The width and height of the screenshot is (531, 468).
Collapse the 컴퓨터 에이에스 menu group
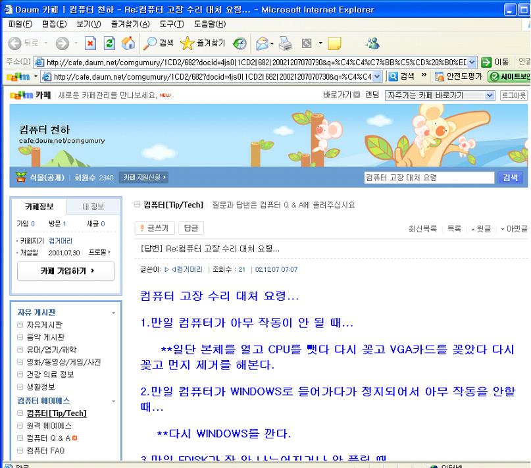tap(113, 402)
